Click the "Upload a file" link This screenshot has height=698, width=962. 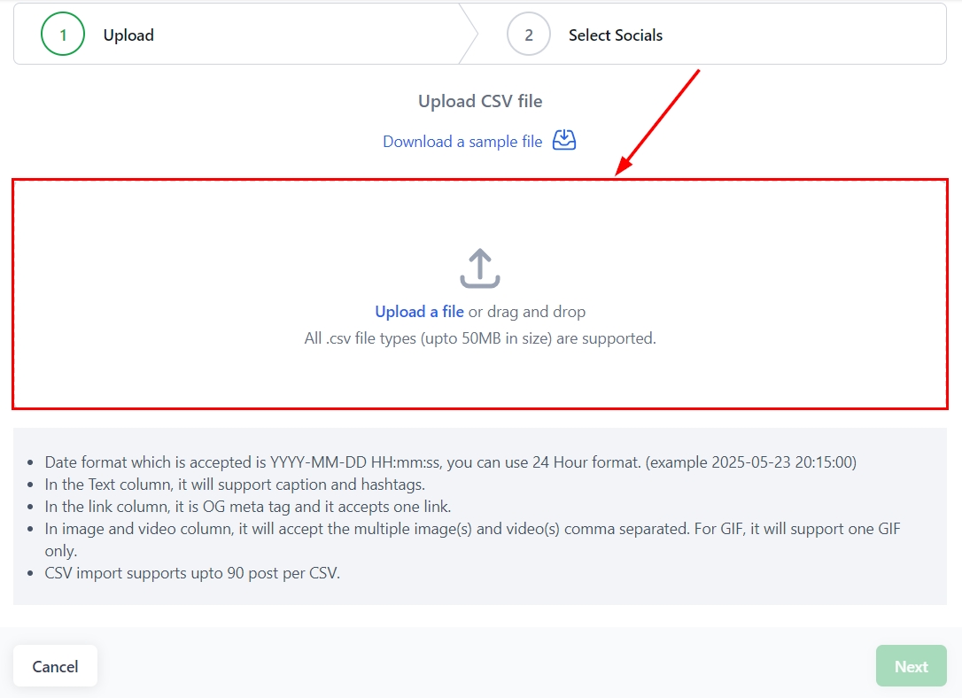tap(419, 312)
